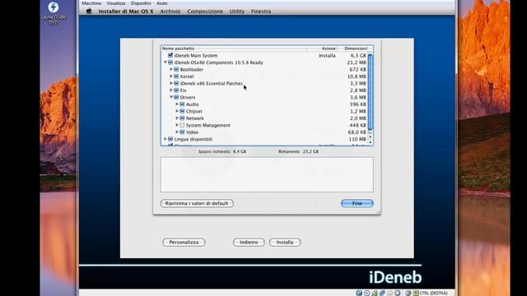
Task: Click the Dimensioni column header
Action: click(x=352, y=49)
